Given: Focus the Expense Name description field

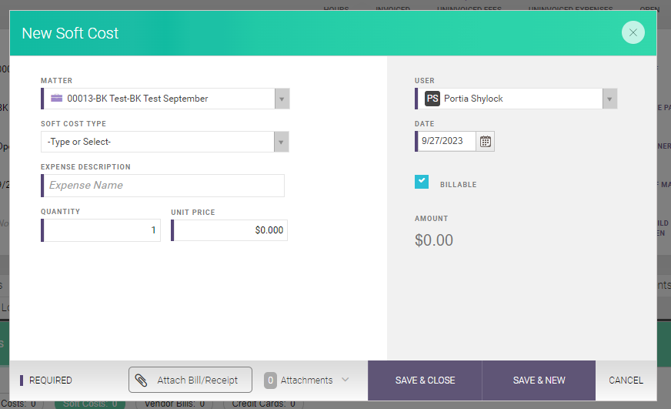Looking at the screenshot, I should pos(164,186).
